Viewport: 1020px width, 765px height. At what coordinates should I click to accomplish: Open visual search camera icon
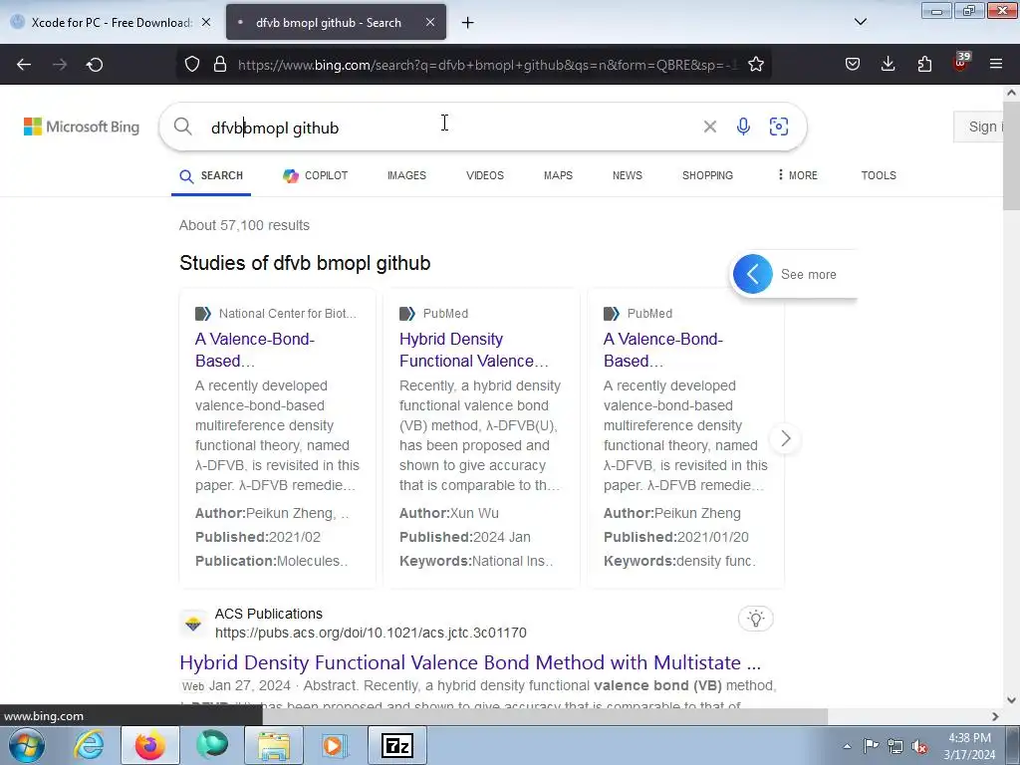pyautogui.click(x=779, y=127)
